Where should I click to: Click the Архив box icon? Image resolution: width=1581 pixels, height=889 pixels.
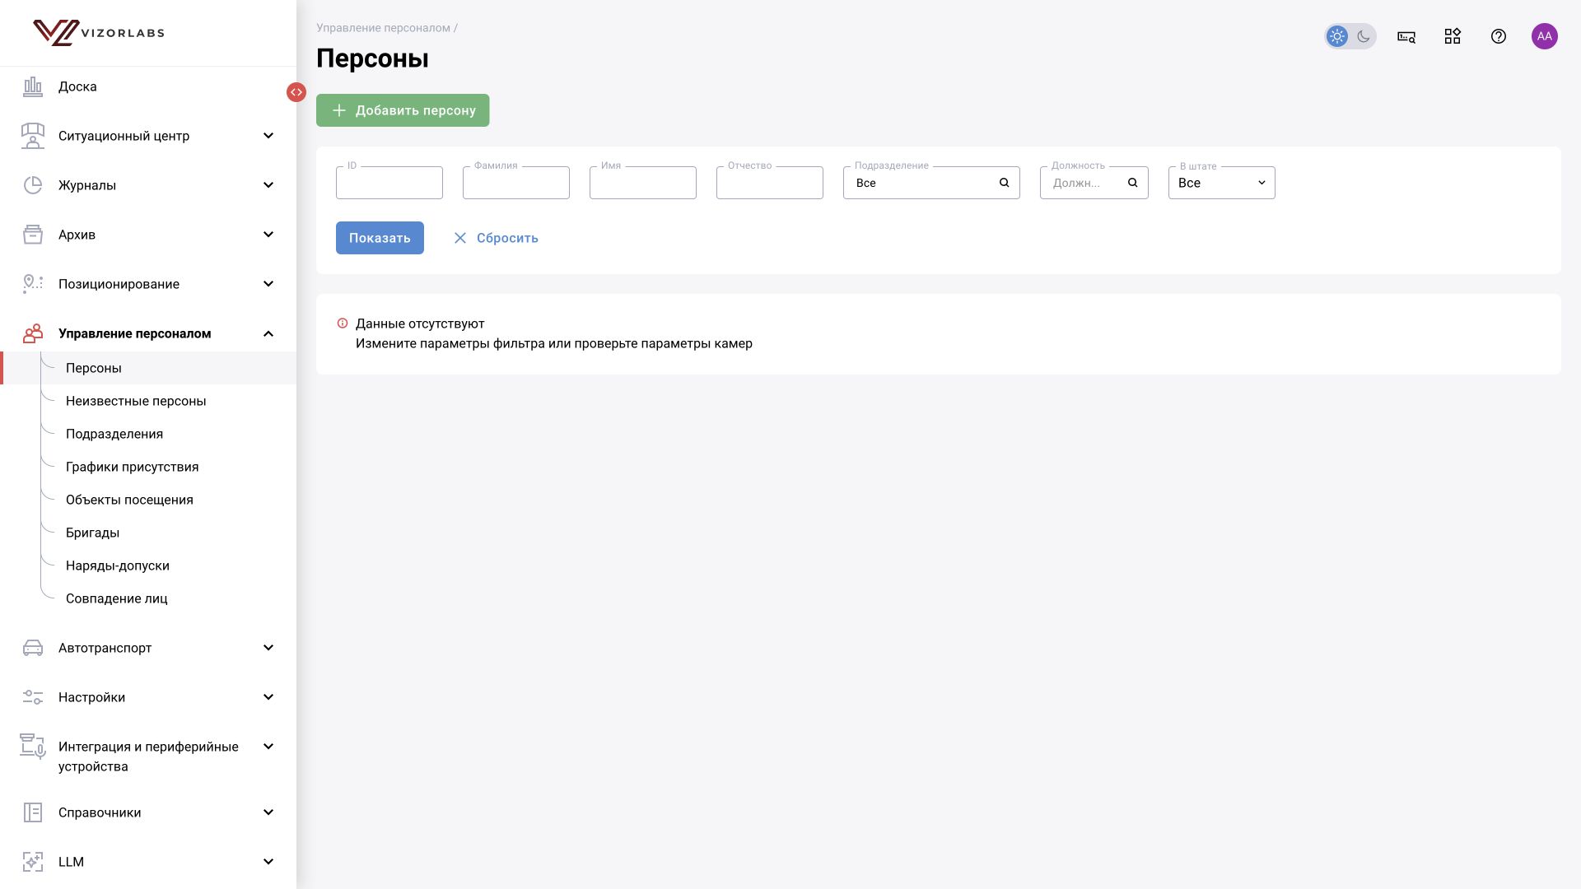point(33,235)
